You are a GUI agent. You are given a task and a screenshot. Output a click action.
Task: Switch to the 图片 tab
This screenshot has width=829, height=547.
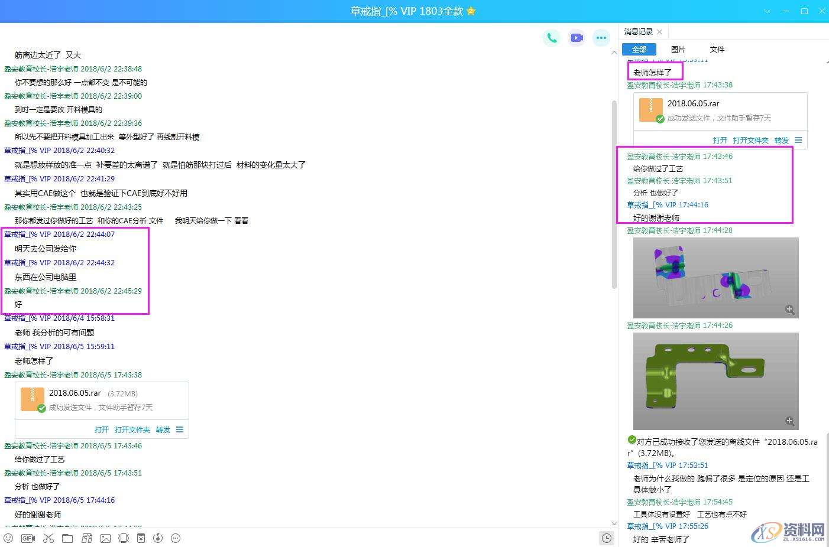click(x=678, y=49)
